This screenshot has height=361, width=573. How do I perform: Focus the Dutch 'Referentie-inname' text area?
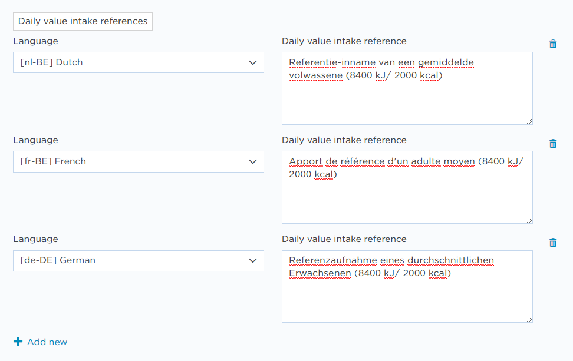pyautogui.click(x=407, y=88)
